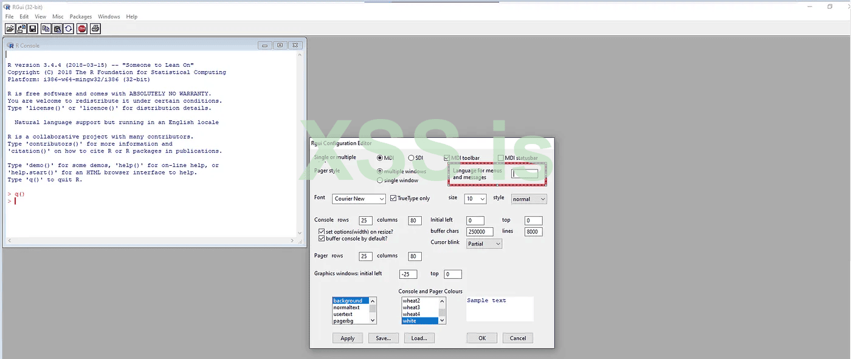The image size is (851, 359).
Task: Restore down the RGui main window
Action: [x=830, y=7]
